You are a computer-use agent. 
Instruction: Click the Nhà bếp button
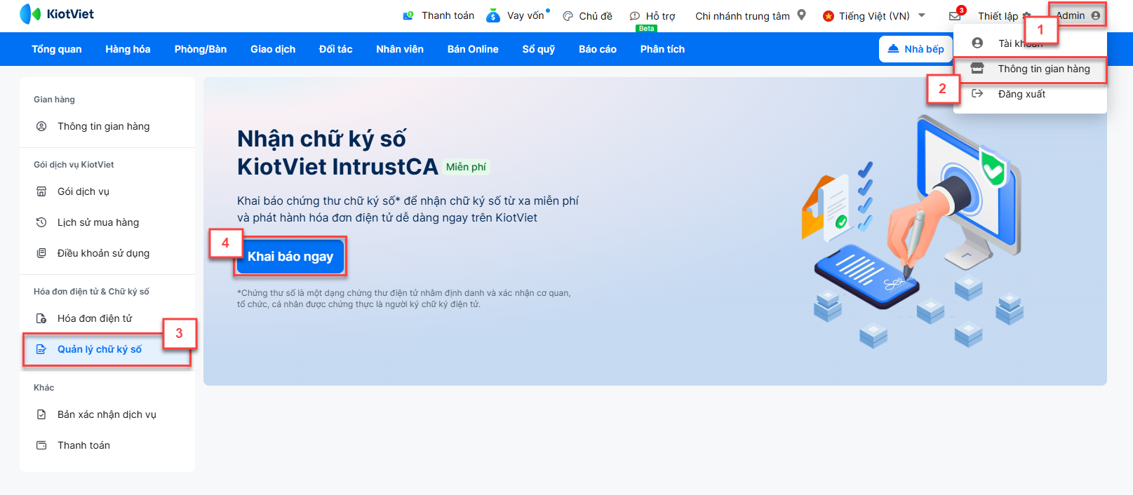[916, 49]
